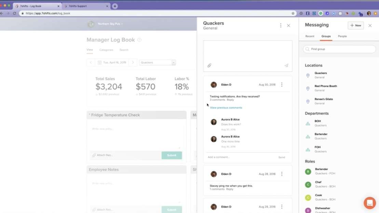Click the FOH department icon

(308, 150)
